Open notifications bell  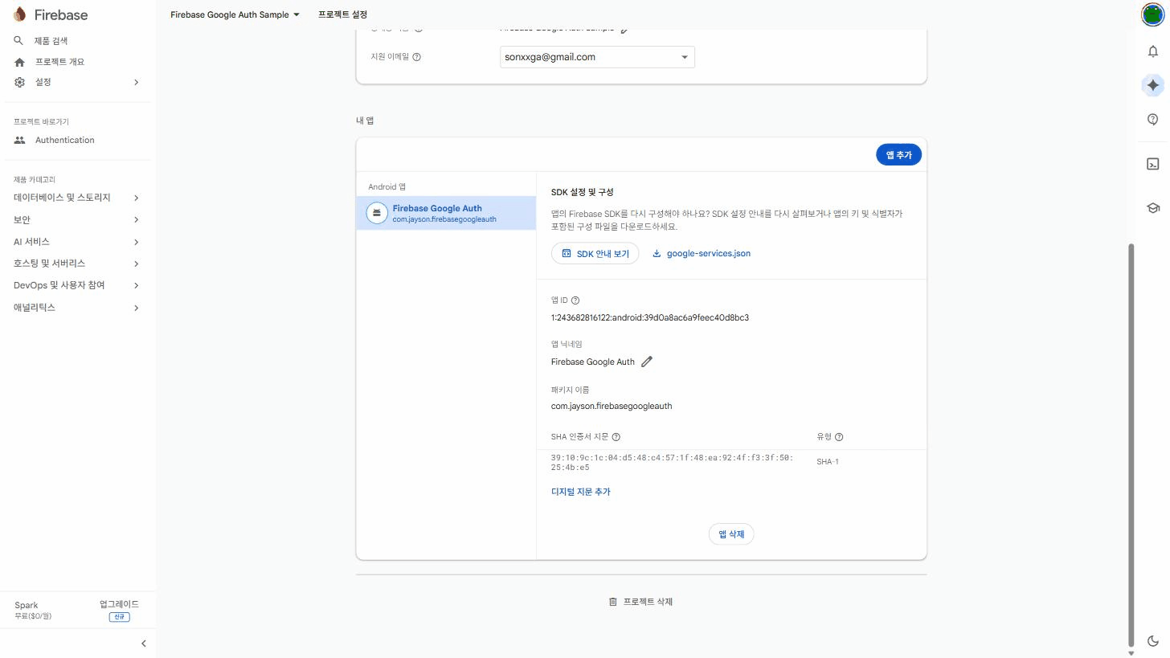tap(1153, 51)
